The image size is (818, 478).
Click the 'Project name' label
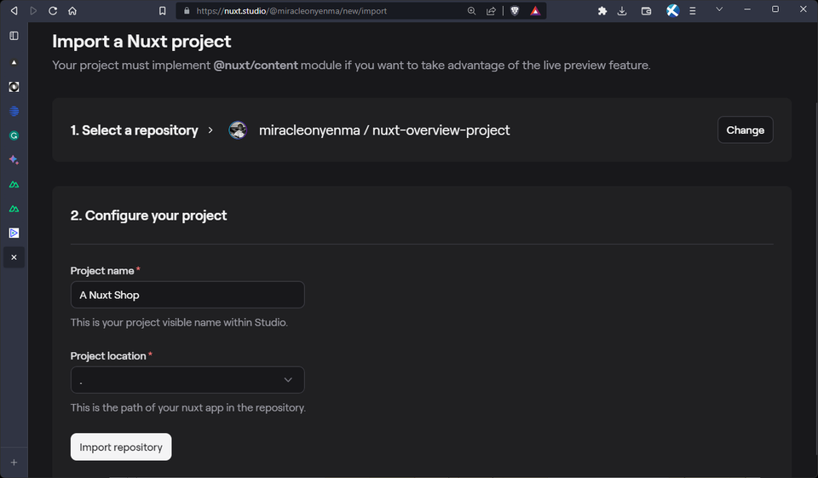[x=102, y=271]
